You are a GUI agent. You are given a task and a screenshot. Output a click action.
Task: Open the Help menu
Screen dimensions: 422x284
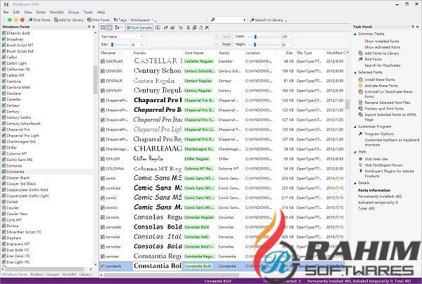pos(101,12)
